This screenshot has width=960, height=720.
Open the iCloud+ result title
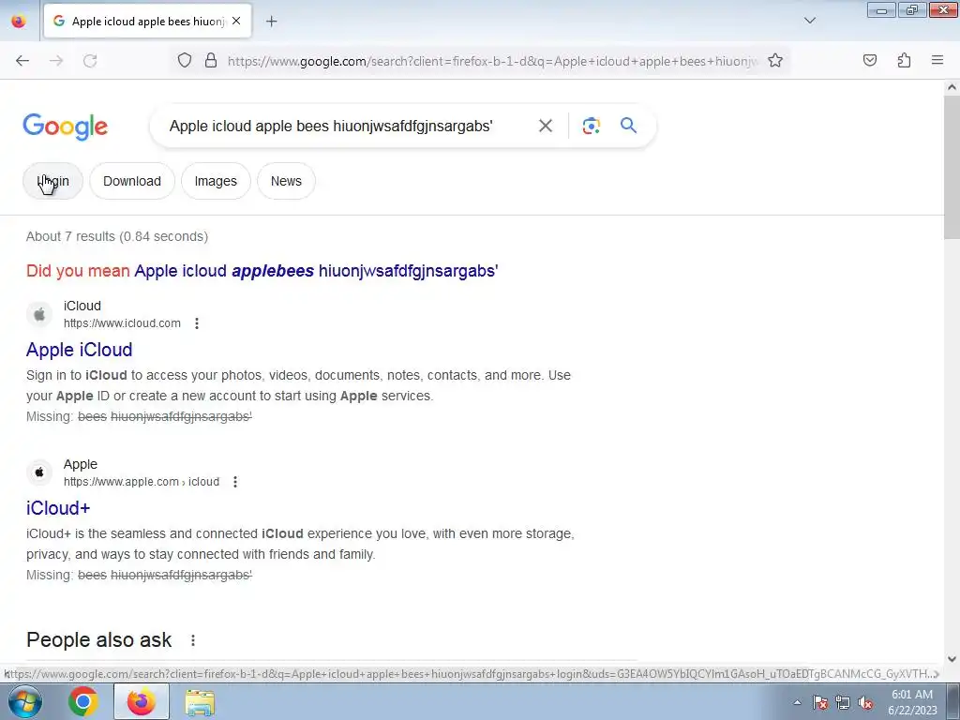58,508
